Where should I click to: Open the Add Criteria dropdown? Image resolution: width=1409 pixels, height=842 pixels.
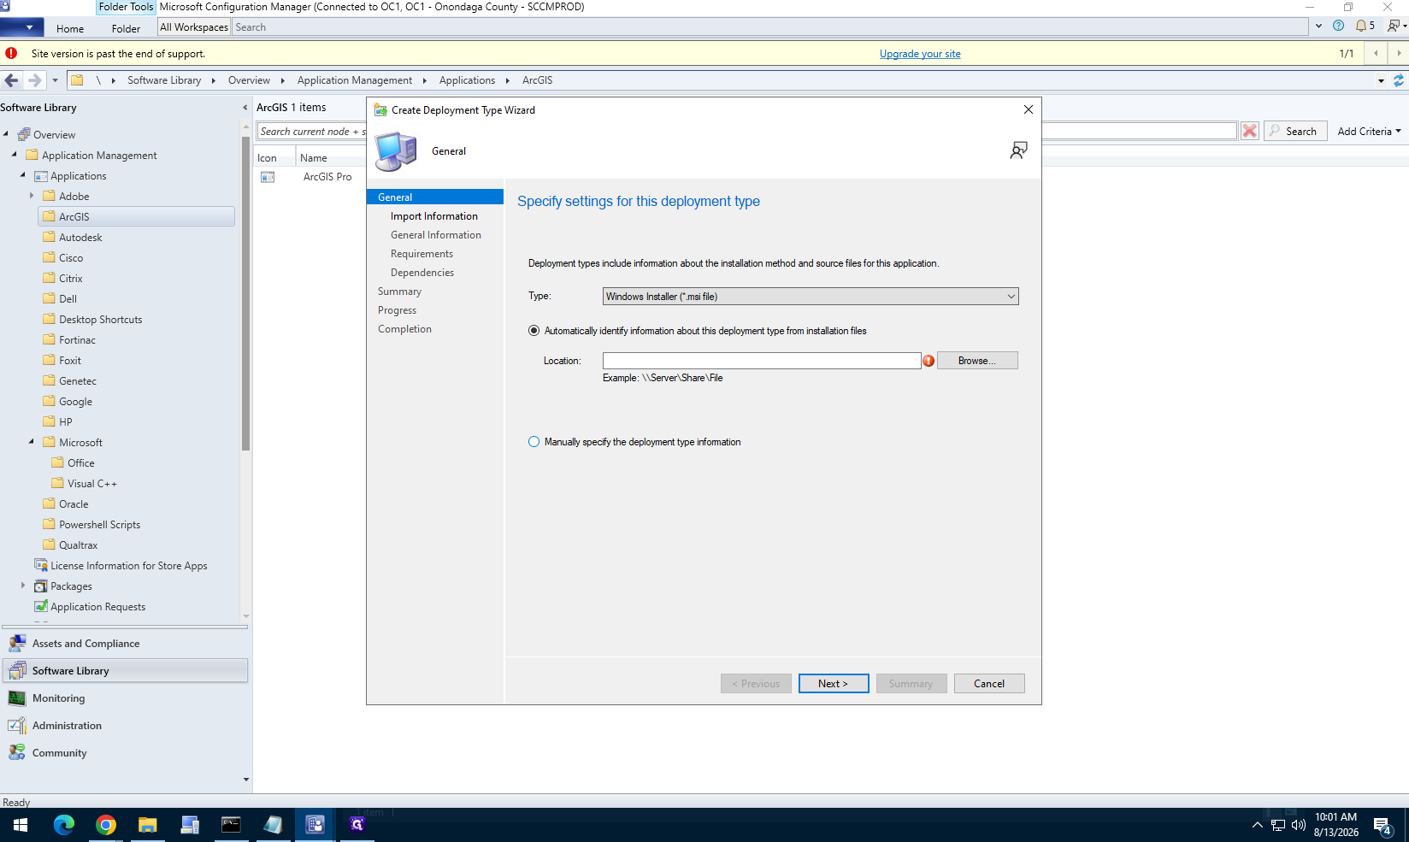coord(1369,131)
